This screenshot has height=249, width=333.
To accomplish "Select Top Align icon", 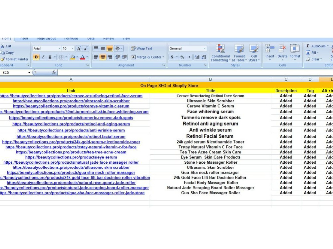I will tap(96, 48).
